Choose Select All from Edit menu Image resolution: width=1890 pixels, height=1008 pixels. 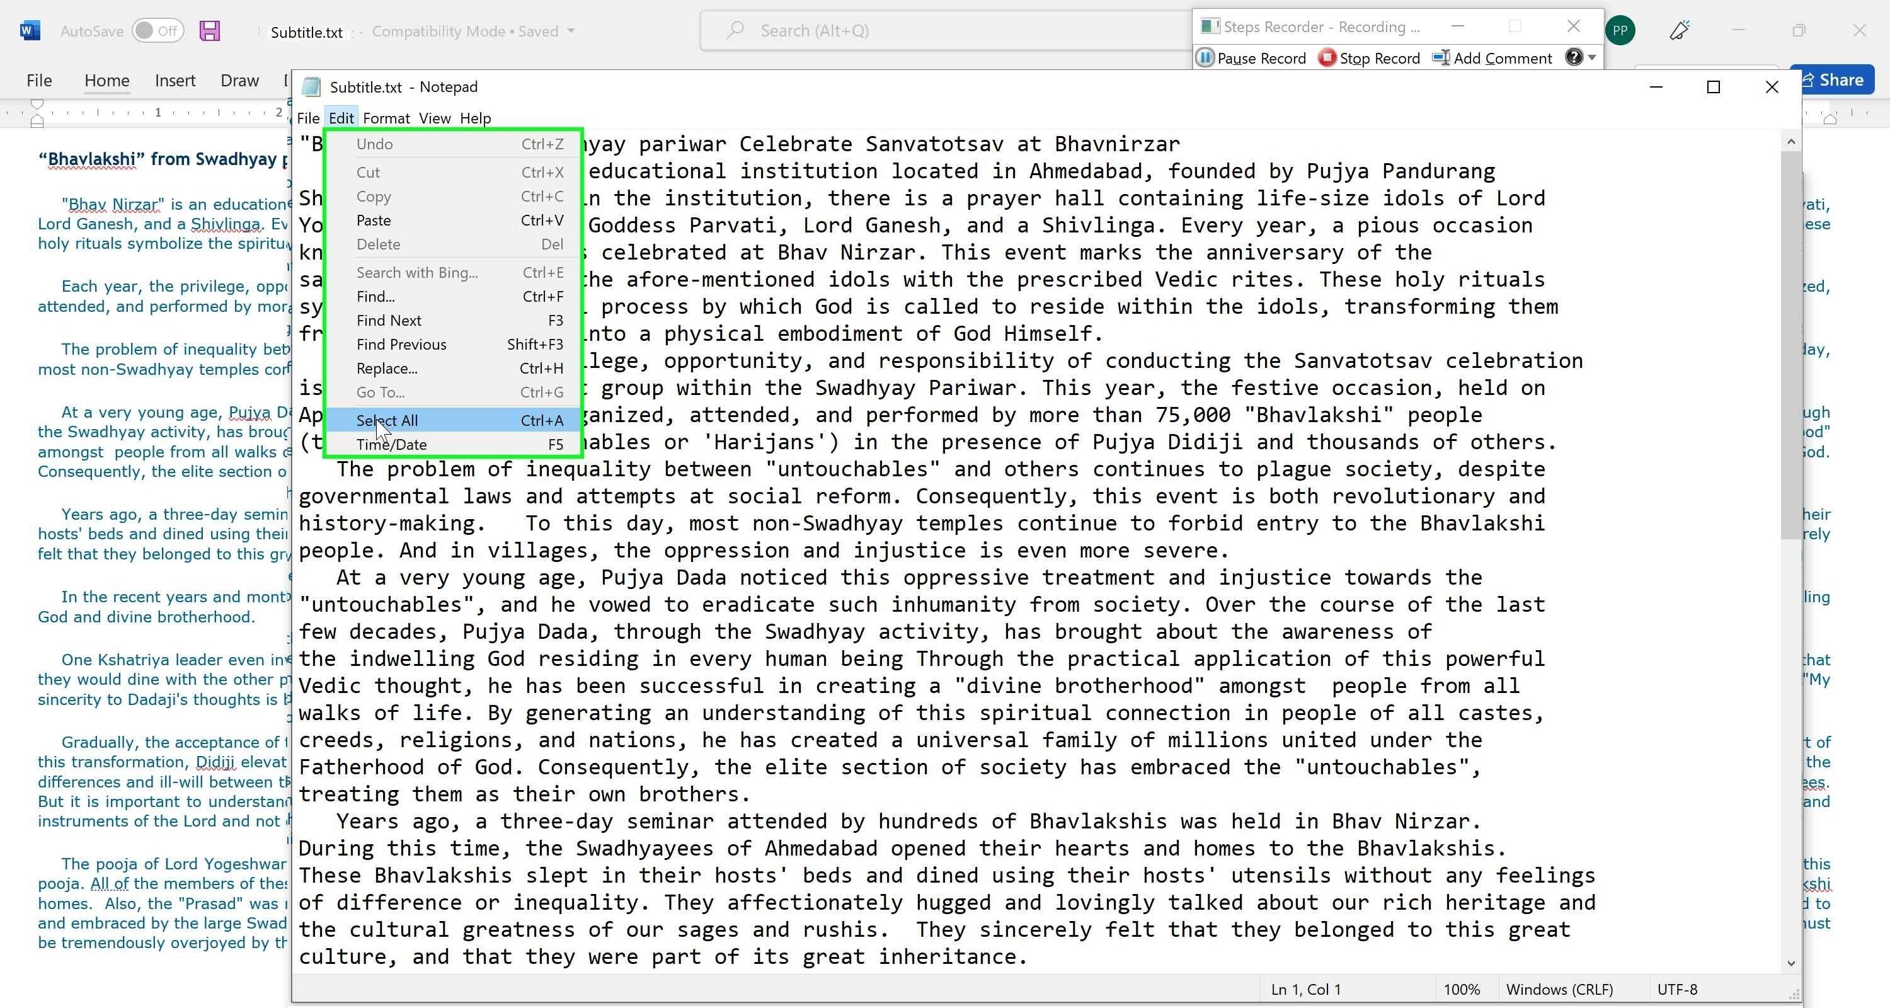tap(454, 420)
